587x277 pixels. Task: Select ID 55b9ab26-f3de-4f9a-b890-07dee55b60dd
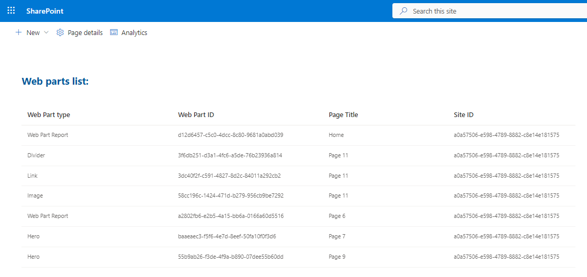(231, 257)
